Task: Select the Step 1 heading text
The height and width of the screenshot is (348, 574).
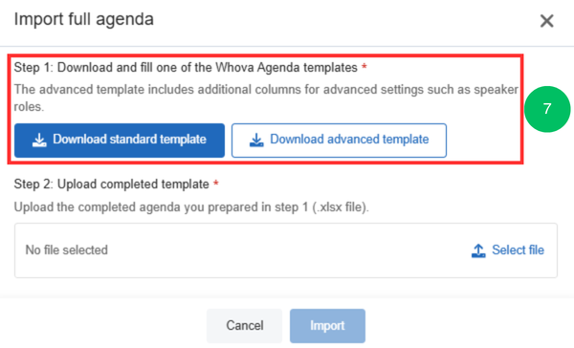Action: tap(186, 67)
